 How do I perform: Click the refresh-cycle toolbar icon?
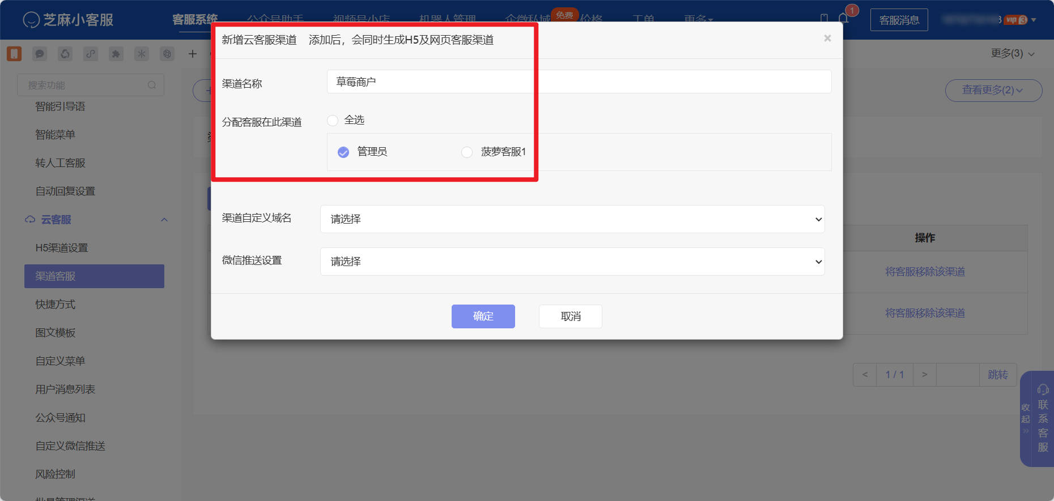(x=65, y=54)
